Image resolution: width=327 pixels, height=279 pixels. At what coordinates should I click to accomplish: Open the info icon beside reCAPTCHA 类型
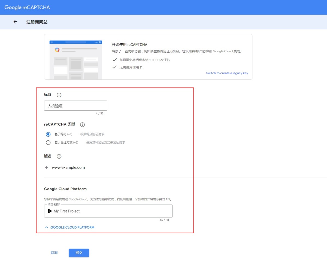click(x=82, y=125)
